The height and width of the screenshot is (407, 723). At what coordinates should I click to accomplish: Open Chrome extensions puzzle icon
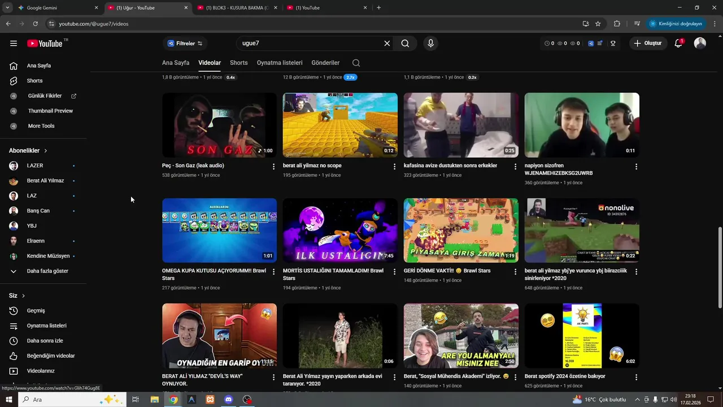point(617,24)
